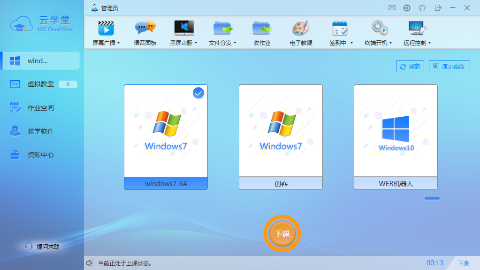480x270 pixels.
Task: Expand the 屏幕广播 dropdown arrow
Action: pos(118,43)
